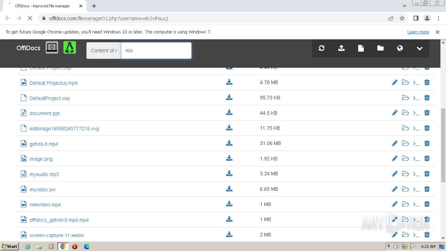Download image.png
This screenshot has width=446, height=251.
[229, 158]
